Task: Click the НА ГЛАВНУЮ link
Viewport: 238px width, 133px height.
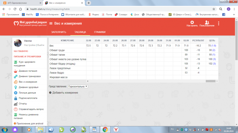Action: coord(21,51)
